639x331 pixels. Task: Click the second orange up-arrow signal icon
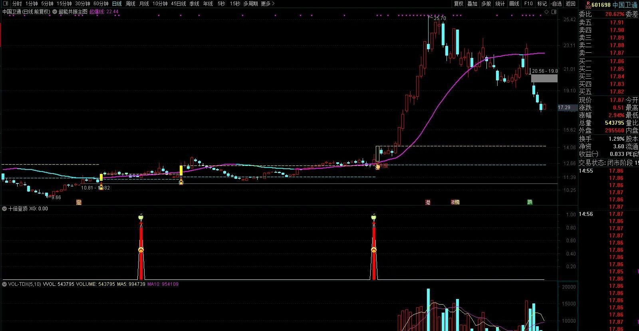[x=374, y=250]
